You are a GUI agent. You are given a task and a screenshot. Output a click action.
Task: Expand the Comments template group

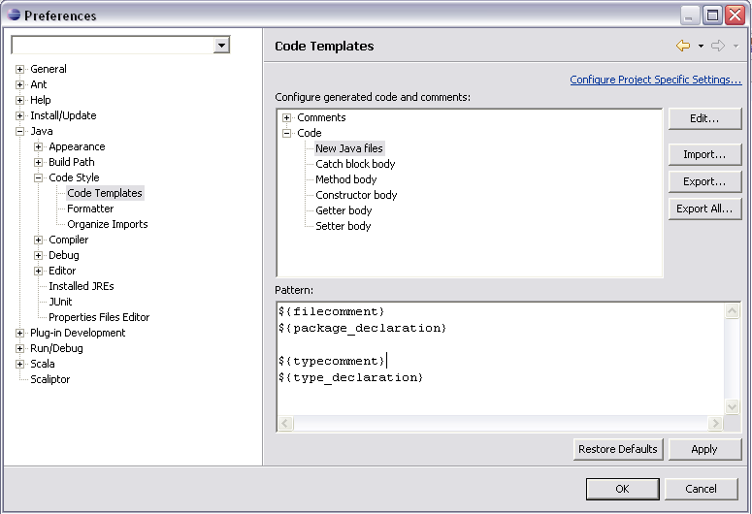pyautogui.click(x=287, y=117)
